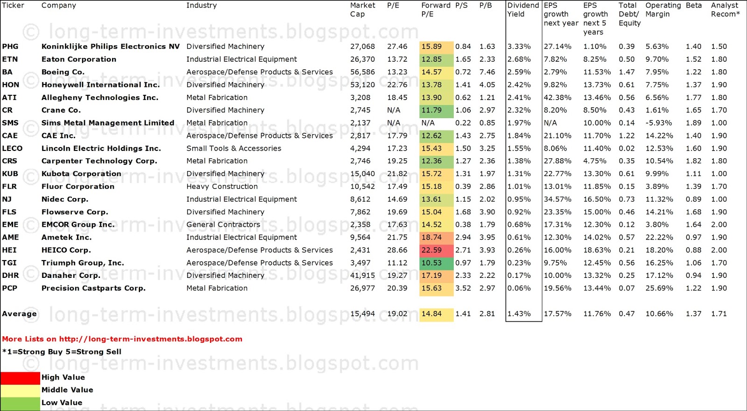Click Ametek's 18.74 Forward P/E cell

tap(437, 237)
